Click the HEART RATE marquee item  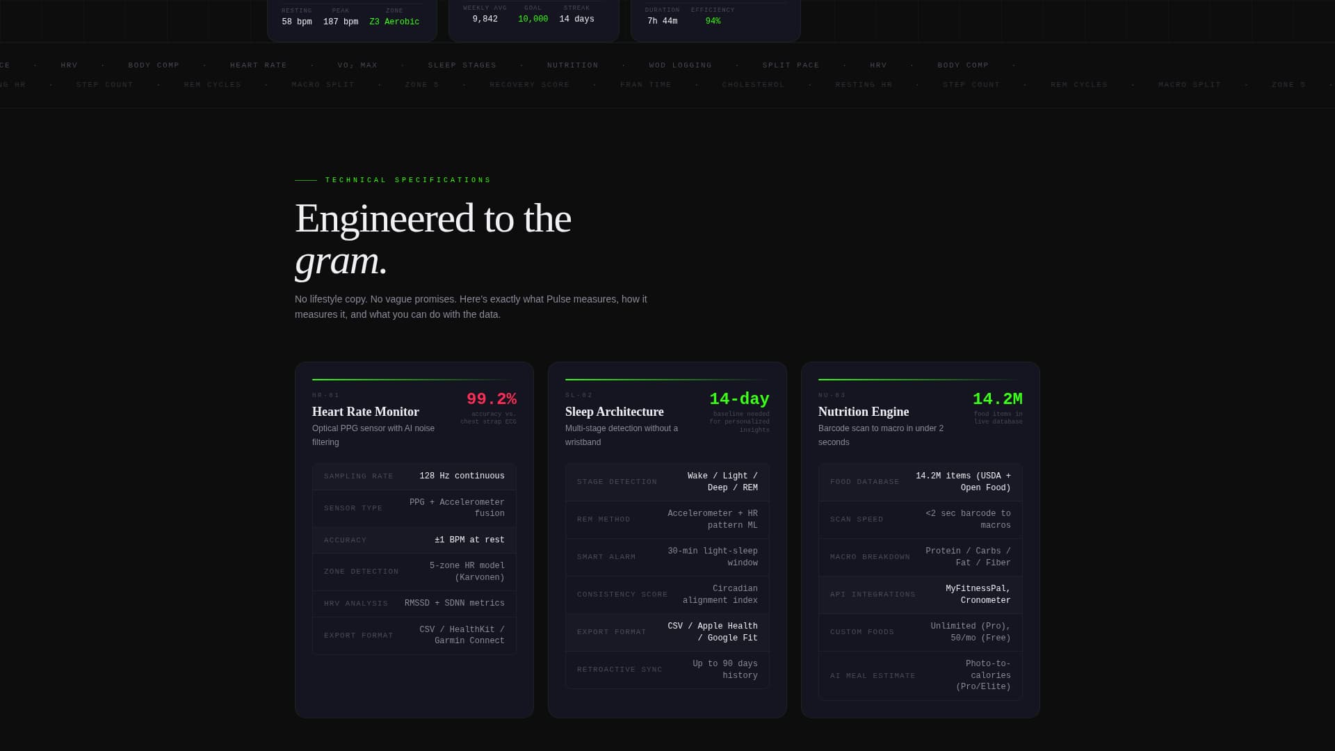point(259,65)
